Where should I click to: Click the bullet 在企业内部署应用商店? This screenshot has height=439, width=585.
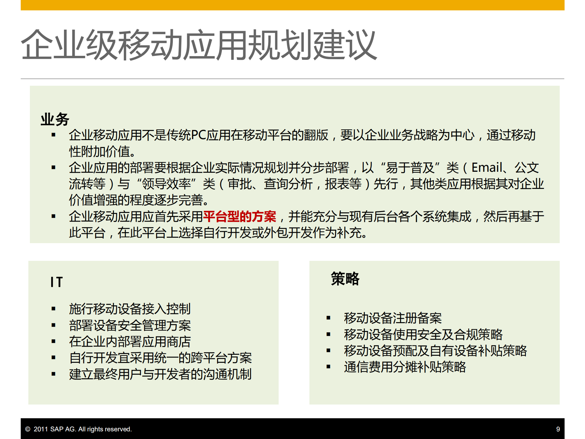click(x=129, y=342)
